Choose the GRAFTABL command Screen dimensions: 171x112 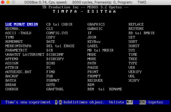tap(55, 89)
